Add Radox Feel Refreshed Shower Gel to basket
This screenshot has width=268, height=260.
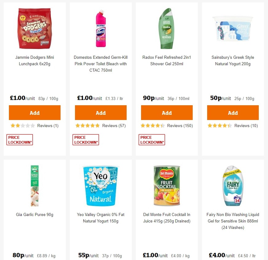click(x=167, y=113)
